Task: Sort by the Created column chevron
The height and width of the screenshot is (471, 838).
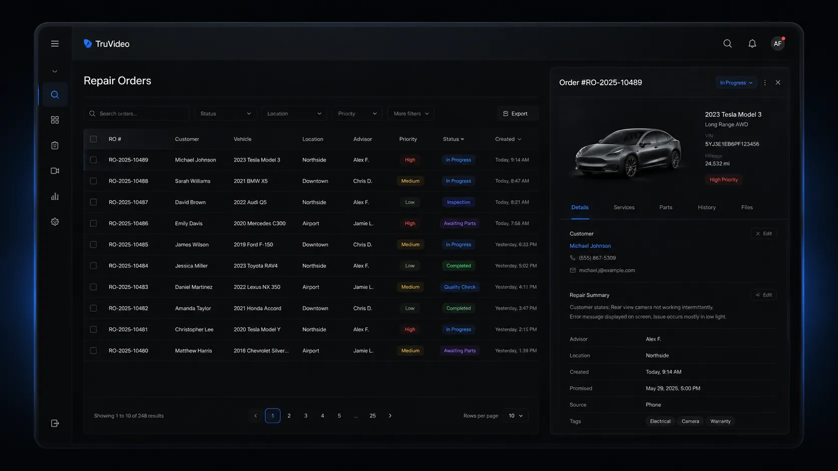Action: (519, 139)
